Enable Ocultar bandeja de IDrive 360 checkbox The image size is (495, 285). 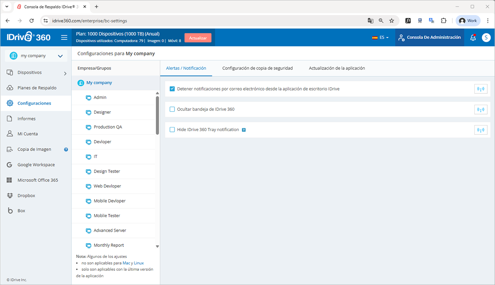[x=172, y=109]
